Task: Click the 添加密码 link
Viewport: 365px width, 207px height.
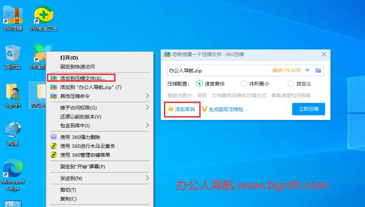Action: [x=185, y=109]
